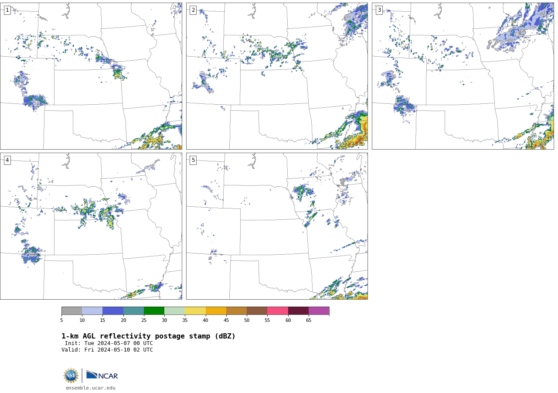Click the colorbar tick label 20
The width and height of the screenshot is (558, 393).
click(x=123, y=320)
